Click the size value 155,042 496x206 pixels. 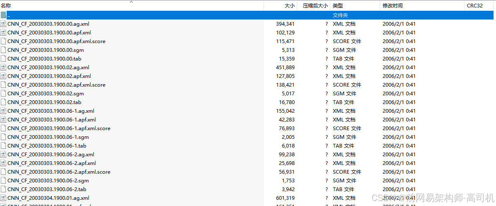(x=286, y=111)
